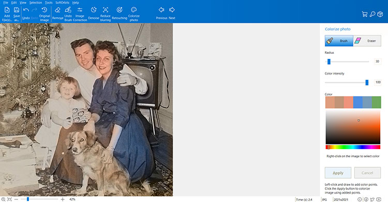Pick the salmon pink color swatch

tap(348, 103)
